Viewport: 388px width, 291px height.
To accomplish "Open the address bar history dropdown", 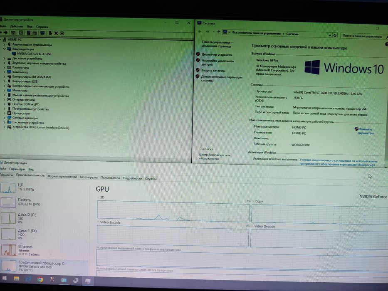I will point(330,35).
